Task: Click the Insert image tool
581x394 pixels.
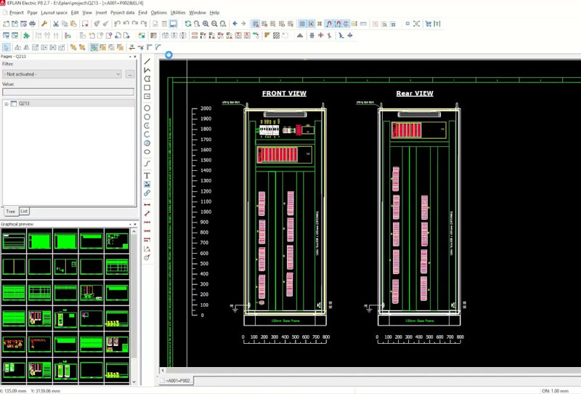Action: tap(147, 185)
